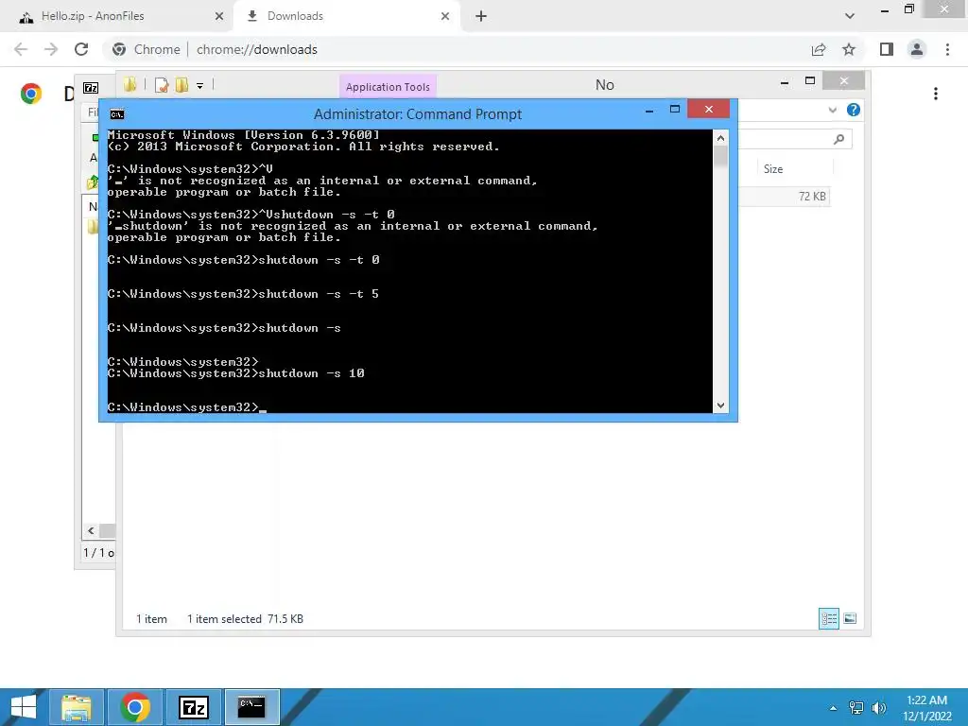Click Explorer folder icon in quick access toolbar
The width and height of the screenshot is (968, 726).
point(130,85)
